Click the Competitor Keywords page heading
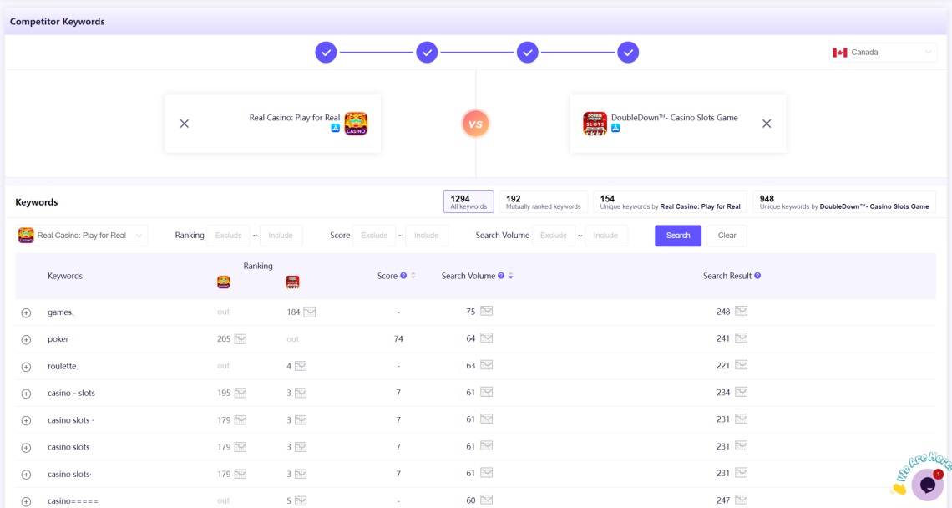 [57, 21]
